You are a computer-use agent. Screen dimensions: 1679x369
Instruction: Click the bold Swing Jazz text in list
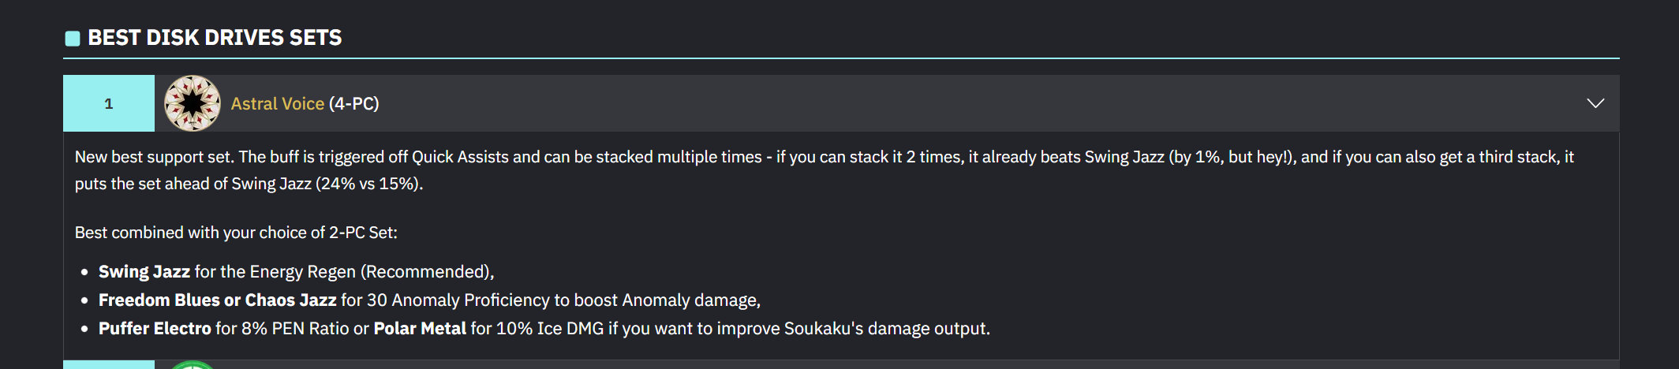tap(144, 272)
